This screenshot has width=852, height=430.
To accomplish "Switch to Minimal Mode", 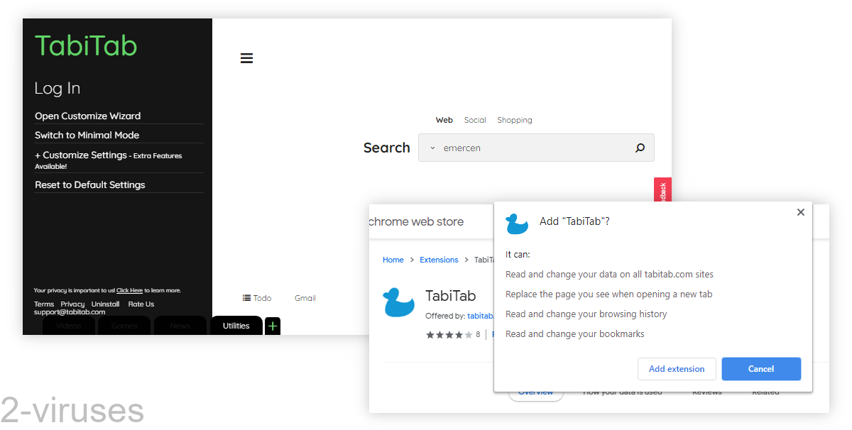I will tap(87, 135).
